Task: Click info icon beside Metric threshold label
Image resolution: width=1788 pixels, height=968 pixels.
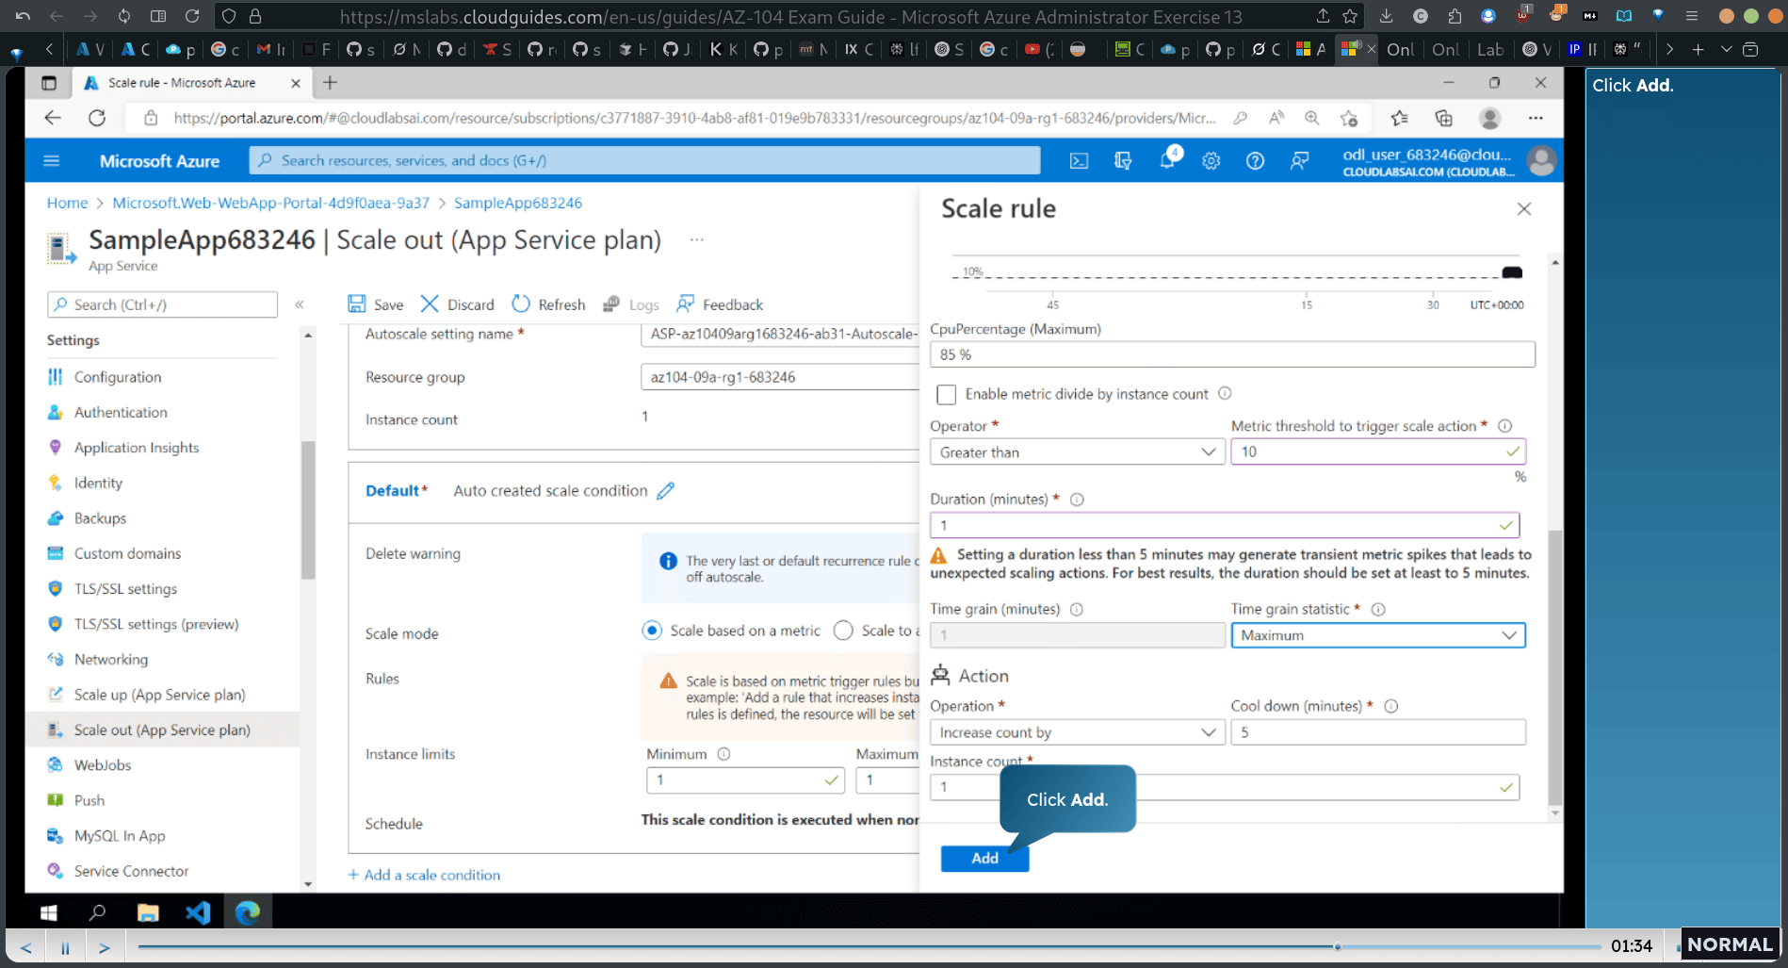Action: (x=1505, y=426)
